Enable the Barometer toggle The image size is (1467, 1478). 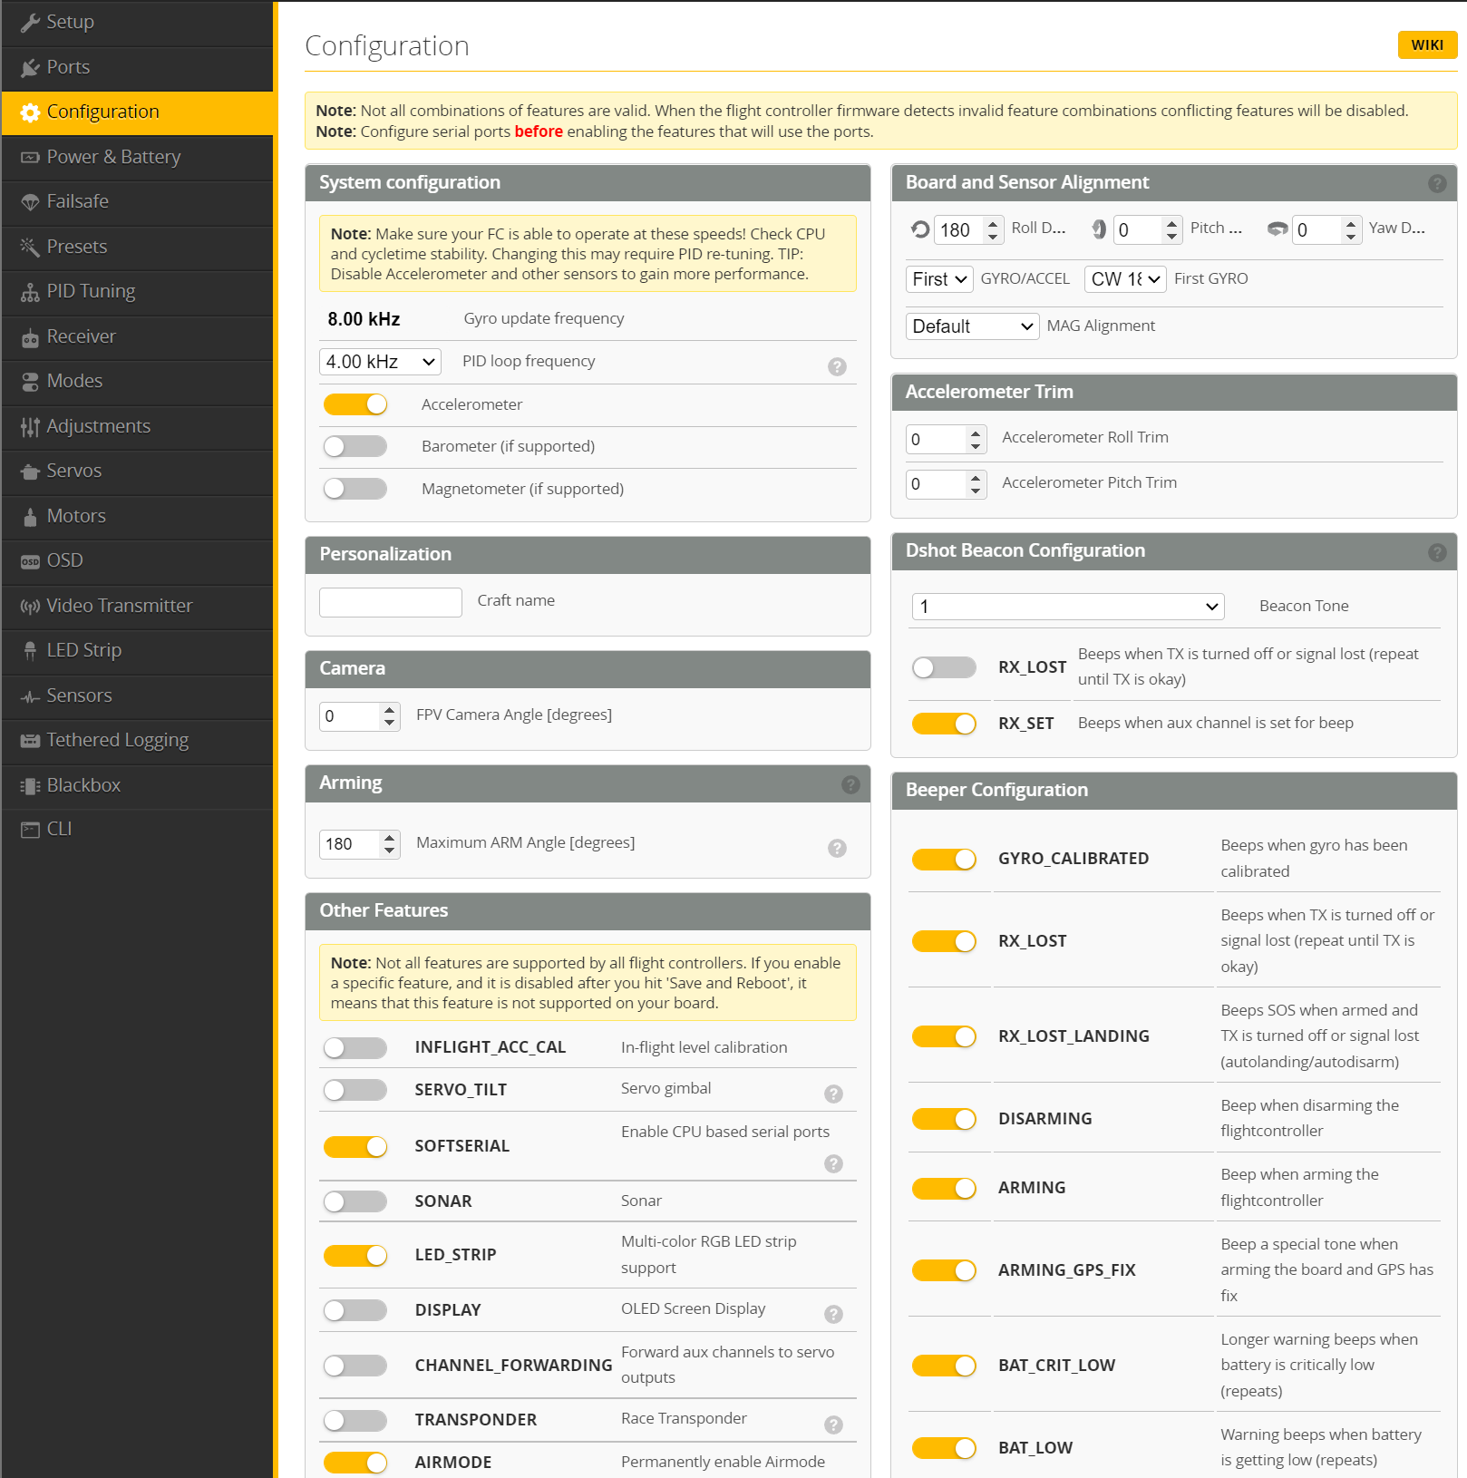[355, 446]
